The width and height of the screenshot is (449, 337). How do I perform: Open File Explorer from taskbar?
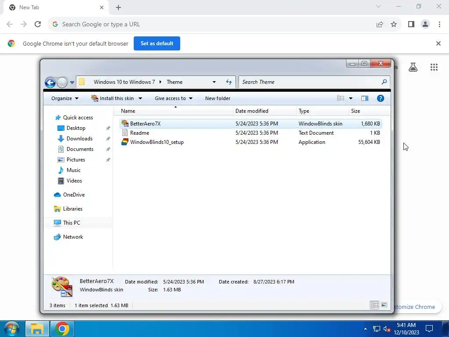tap(37, 329)
